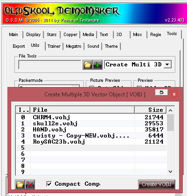Click the File column header
Screen dimensions: 187x196
point(83,110)
